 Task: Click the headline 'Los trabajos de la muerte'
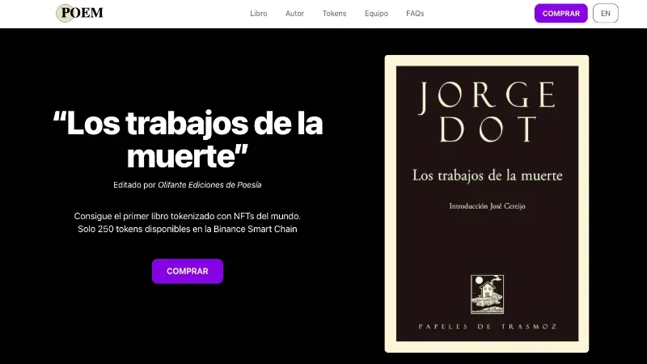click(188, 139)
